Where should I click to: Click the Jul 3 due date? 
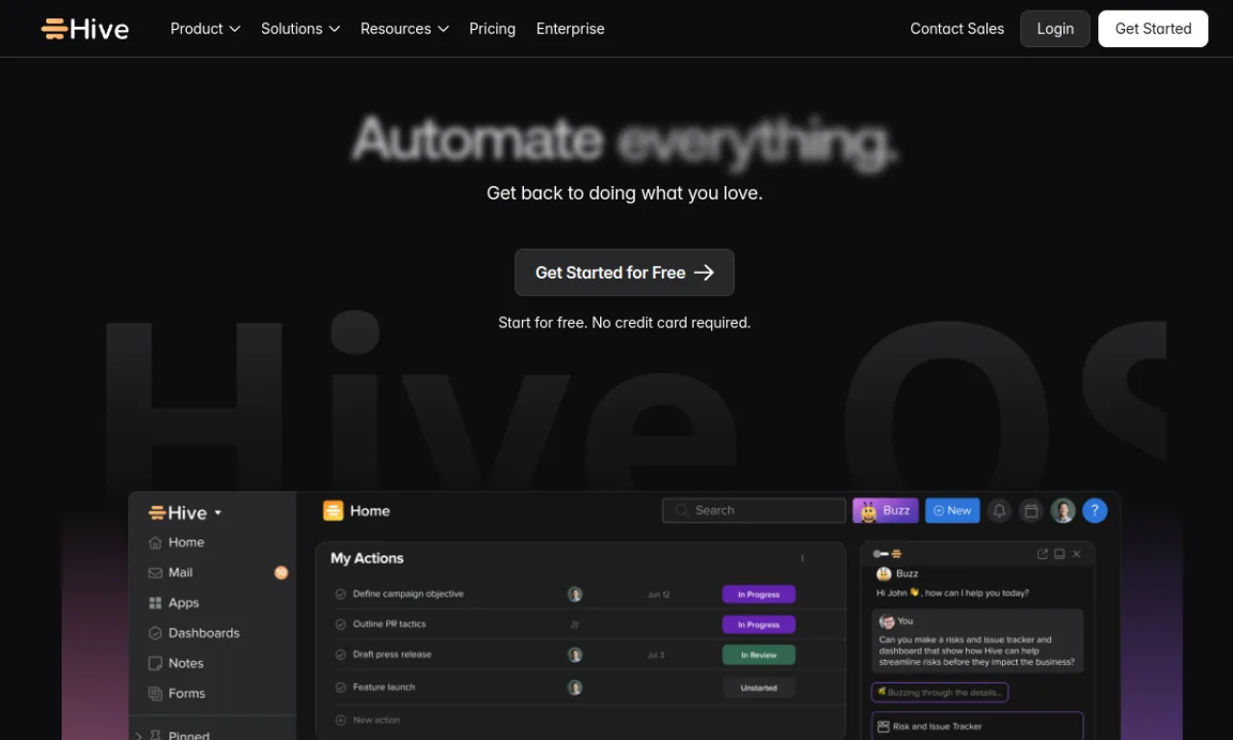[x=656, y=655]
